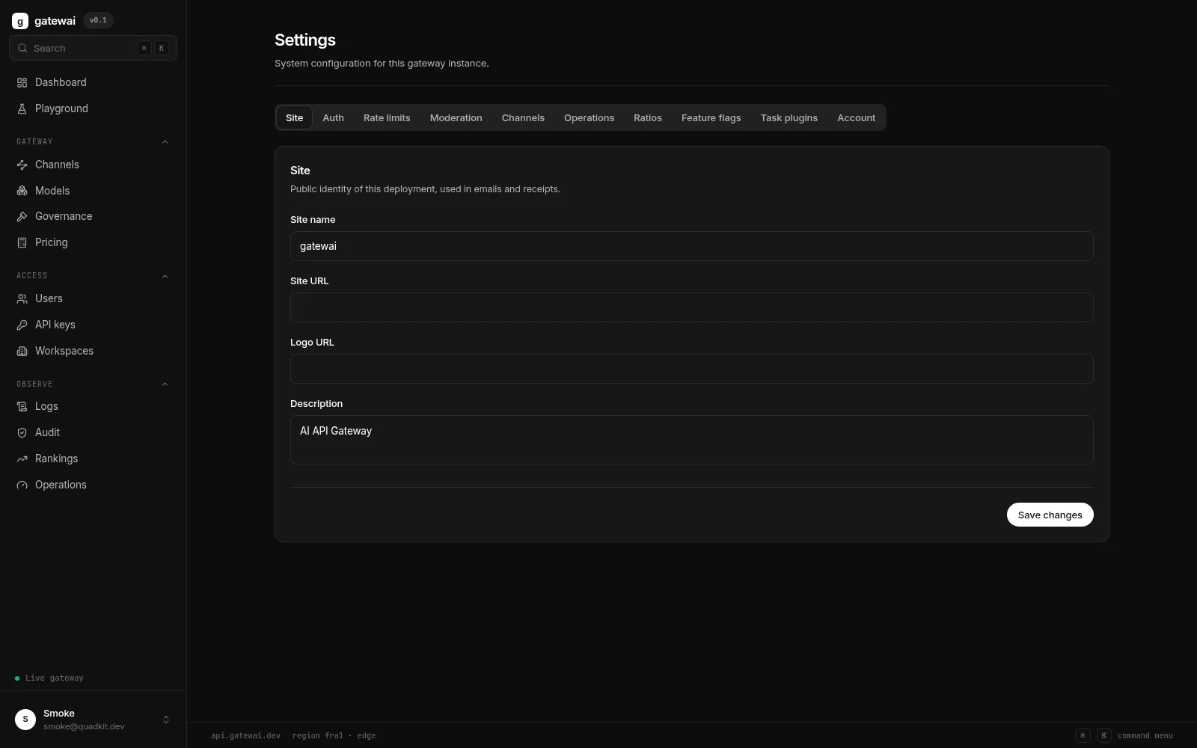
Task: Click the Smoke user avatar
Action: click(x=25, y=720)
